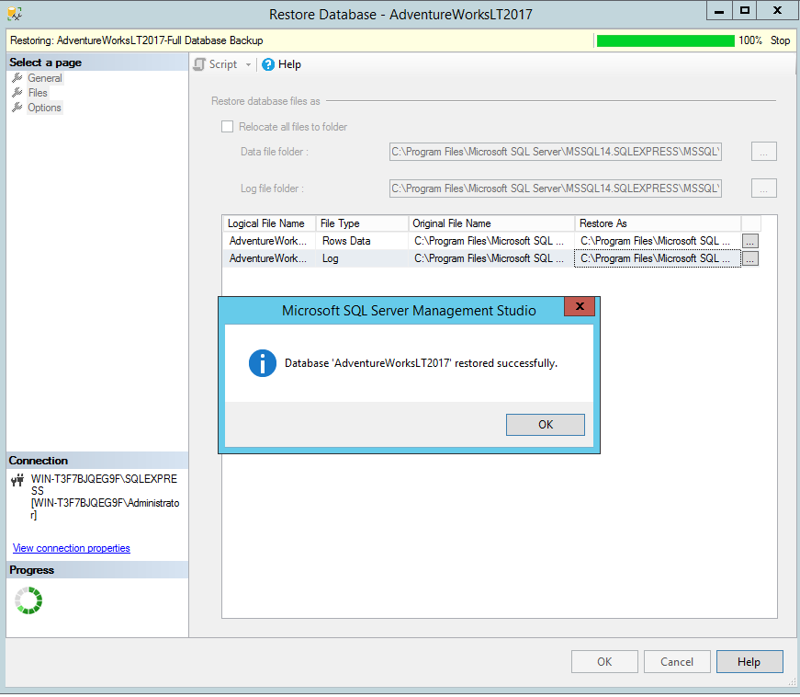Minimize the Restore Database window
This screenshot has width=800, height=697.
tap(719, 10)
